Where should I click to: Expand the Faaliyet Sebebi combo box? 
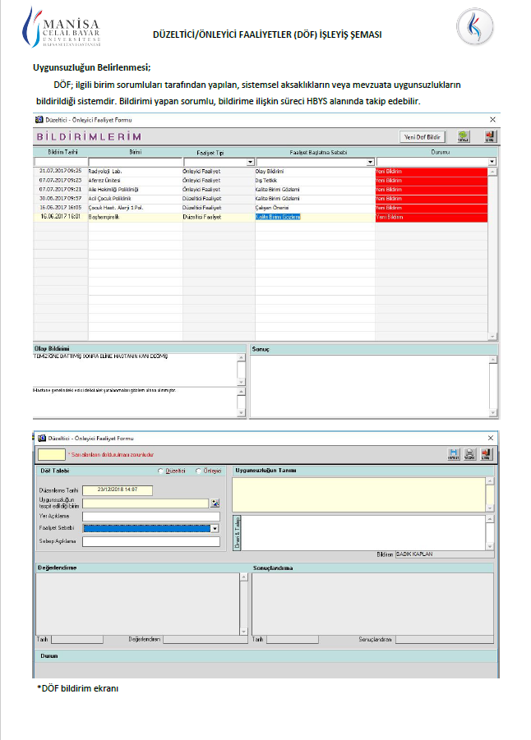215,529
